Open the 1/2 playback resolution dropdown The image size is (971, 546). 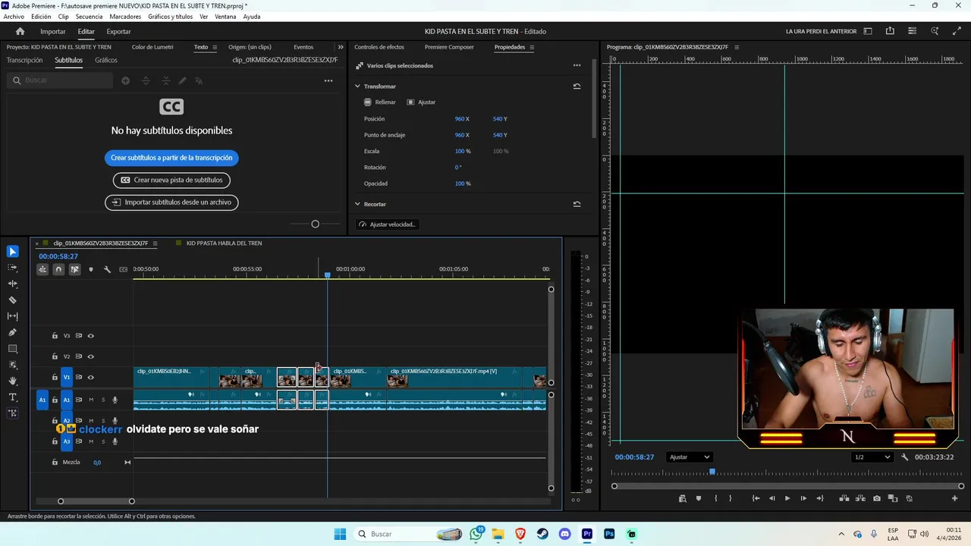[x=872, y=457]
